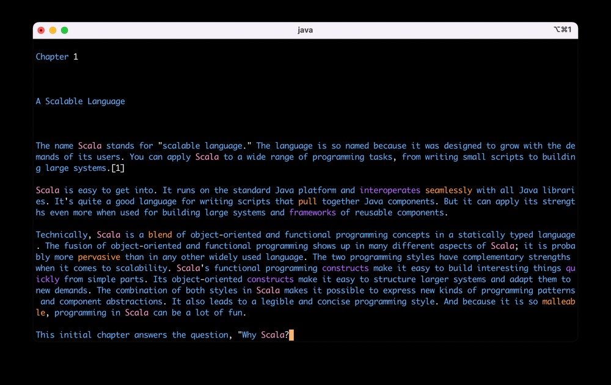Click the orange word 'seamlessly'

(448, 190)
